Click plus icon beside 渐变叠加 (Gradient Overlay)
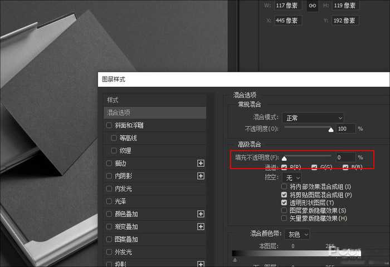Viewport: 390px width, 267px height. (x=201, y=227)
